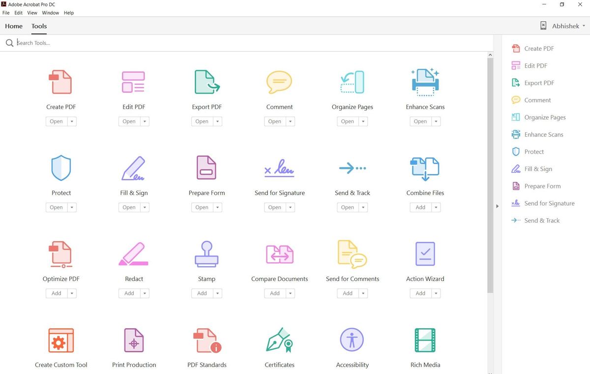Click the Rich Media icon
590x374 pixels.
(425, 339)
